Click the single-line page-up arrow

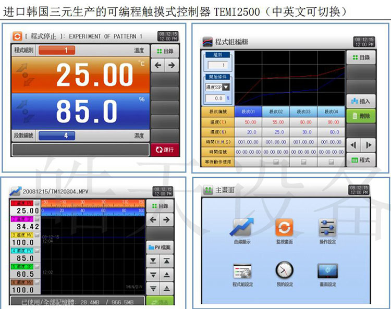167,275
